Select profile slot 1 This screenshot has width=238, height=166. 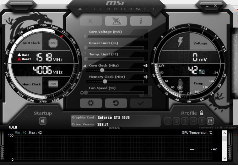pos(168,121)
